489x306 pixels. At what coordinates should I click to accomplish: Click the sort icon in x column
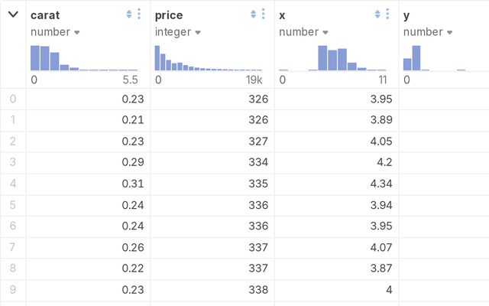click(x=377, y=15)
